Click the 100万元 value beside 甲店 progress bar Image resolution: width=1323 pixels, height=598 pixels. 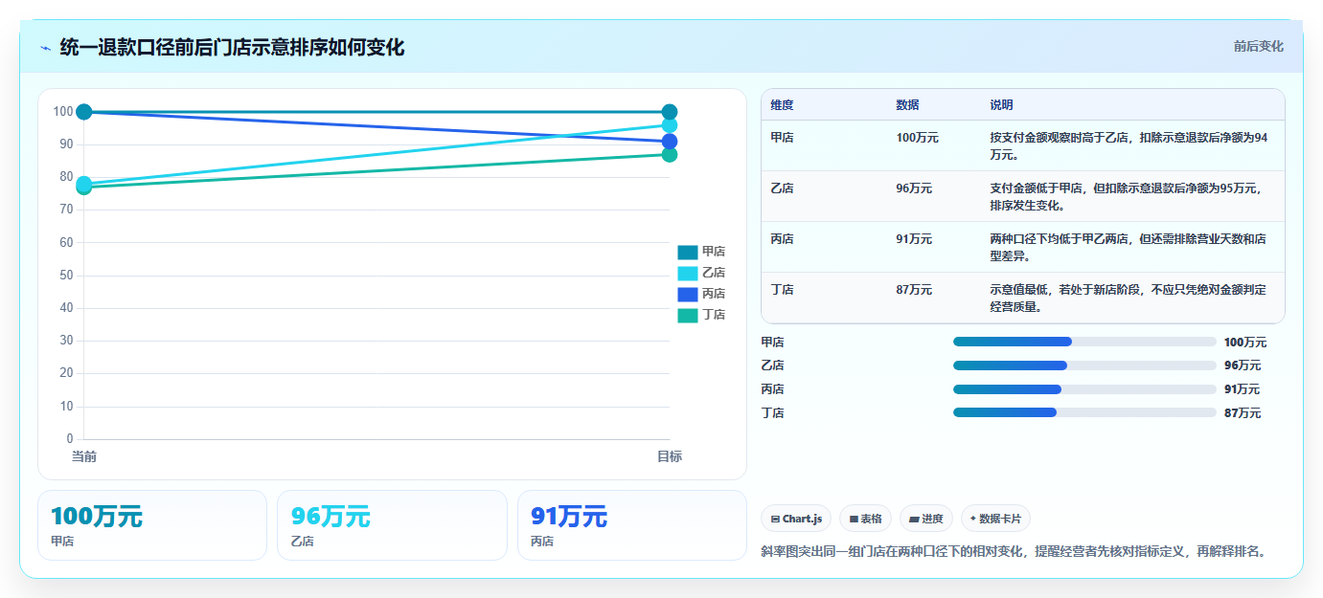click(1245, 342)
